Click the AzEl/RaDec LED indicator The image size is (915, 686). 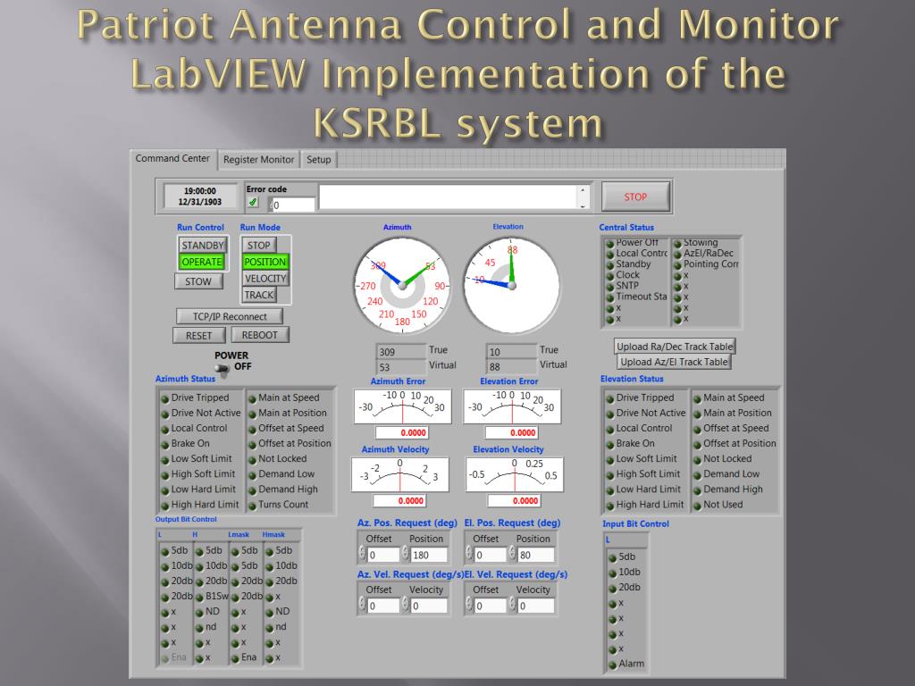[677, 255]
